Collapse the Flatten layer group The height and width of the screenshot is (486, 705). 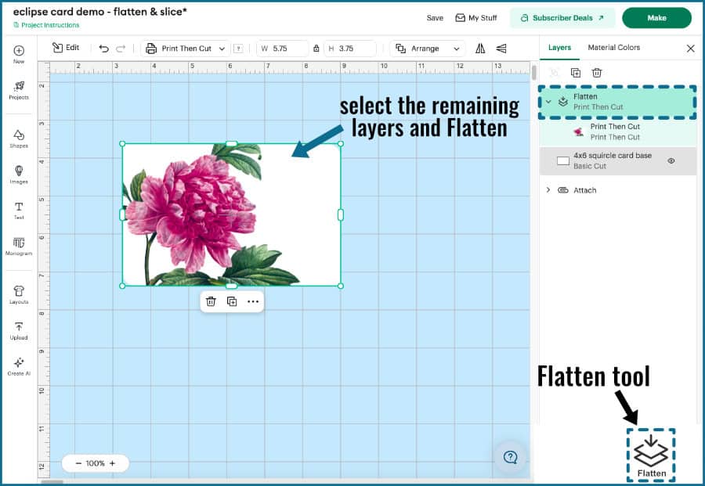point(548,102)
